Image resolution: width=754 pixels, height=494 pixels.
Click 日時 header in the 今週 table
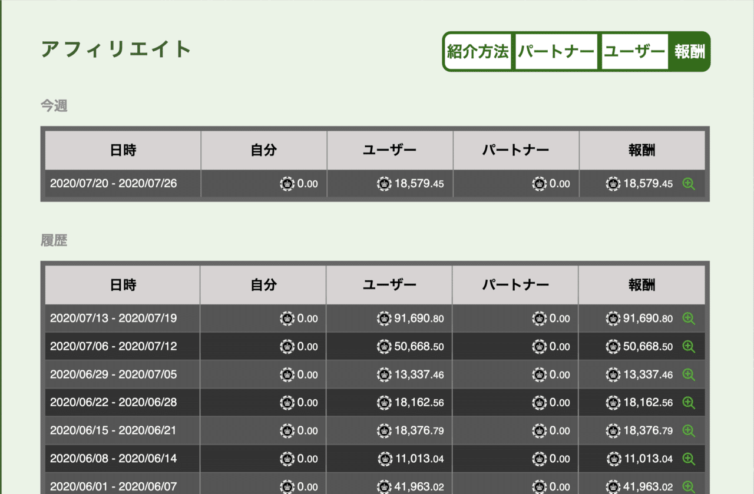(x=123, y=150)
